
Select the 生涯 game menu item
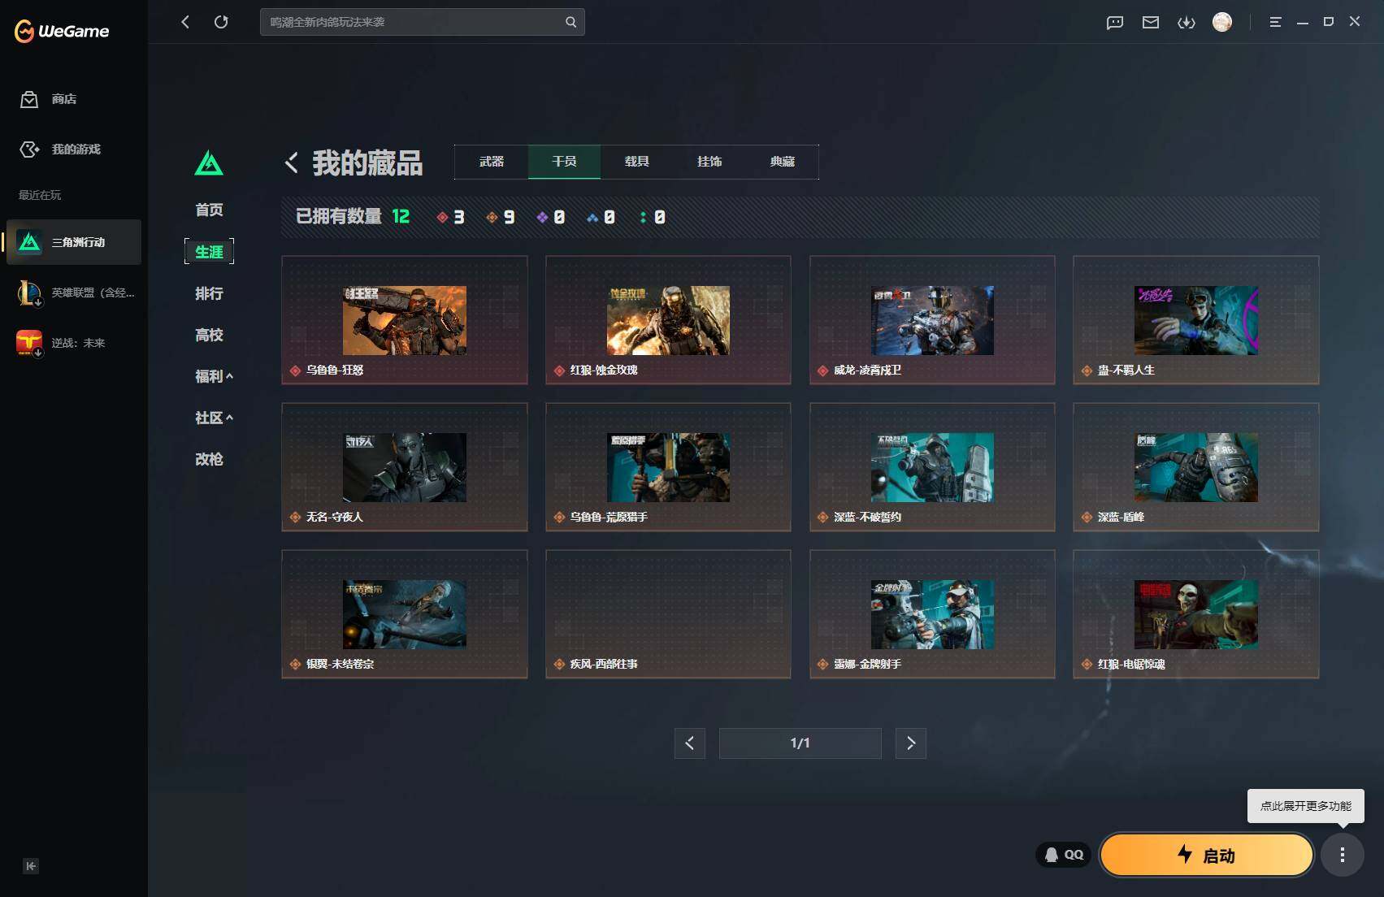click(x=209, y=252)
